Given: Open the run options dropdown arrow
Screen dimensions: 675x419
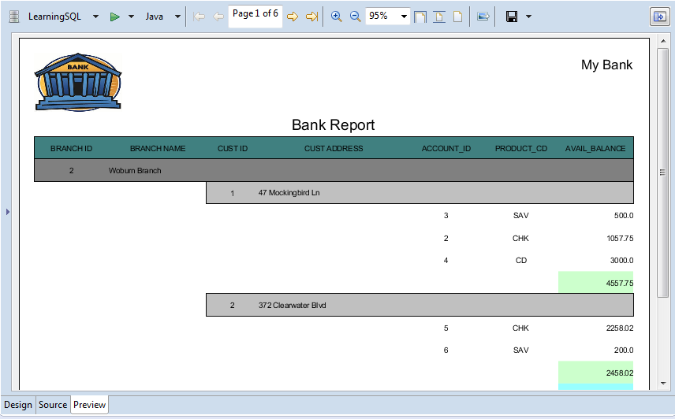Looking at the screenshot, I should (x=132, y=17).
